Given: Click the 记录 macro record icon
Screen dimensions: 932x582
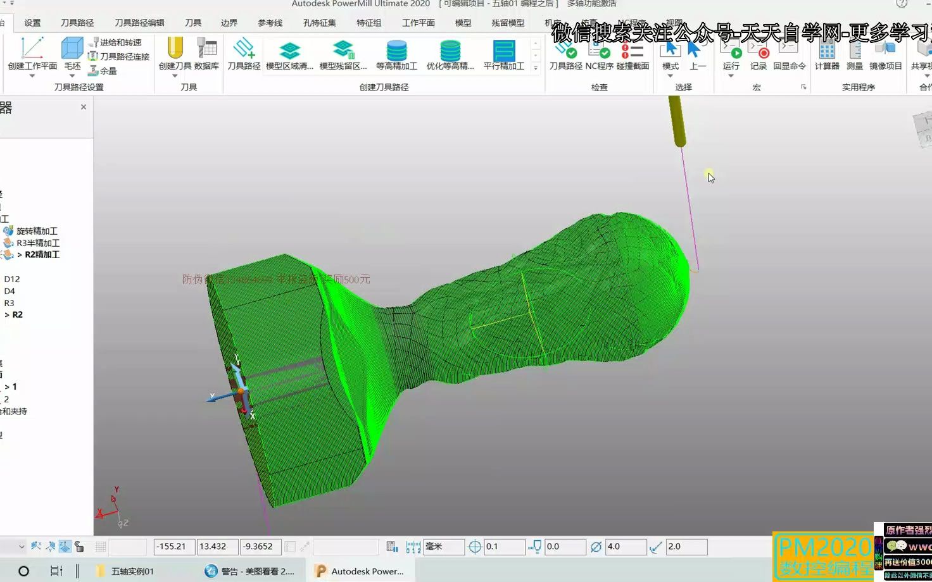Looking at the screenshot, I should (x=759, y=50).
